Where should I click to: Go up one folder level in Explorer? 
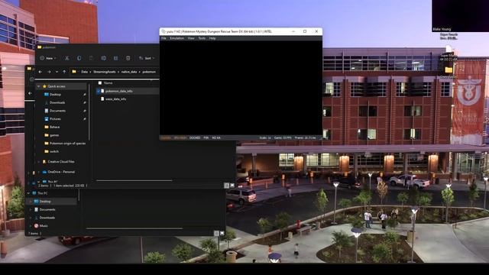(x=64, y=72)
